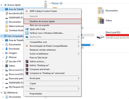Click the My Passport drive icon

(x=7, y=87)
